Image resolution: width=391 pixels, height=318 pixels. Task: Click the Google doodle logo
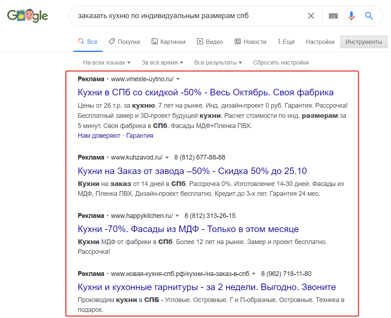point(28,16)
